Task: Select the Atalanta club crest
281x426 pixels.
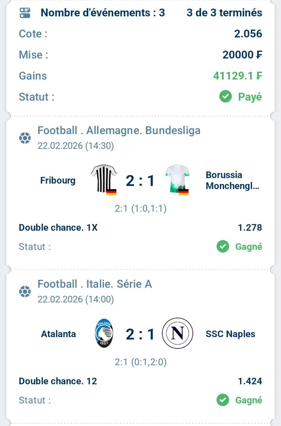Action: (104, 334)
